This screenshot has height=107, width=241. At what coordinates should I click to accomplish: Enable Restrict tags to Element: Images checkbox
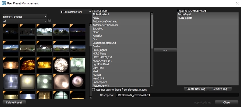point(93,90)
